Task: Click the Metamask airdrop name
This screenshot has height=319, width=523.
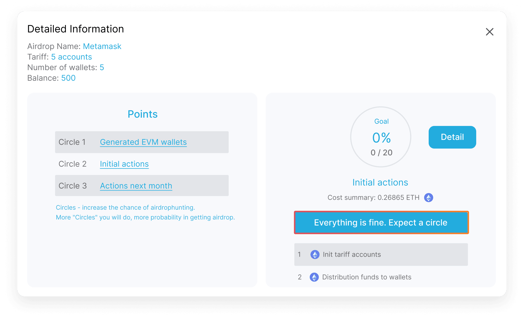Action: [102, 46]
